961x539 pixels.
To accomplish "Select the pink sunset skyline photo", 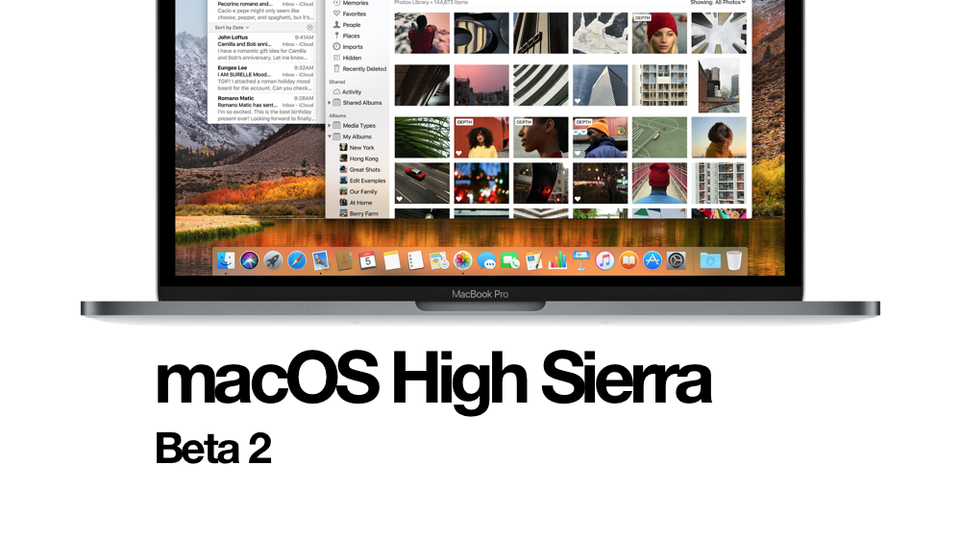I will pos(481,86).
